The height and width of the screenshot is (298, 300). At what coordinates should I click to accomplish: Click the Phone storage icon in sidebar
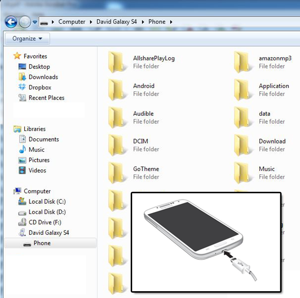pos(27,244)
